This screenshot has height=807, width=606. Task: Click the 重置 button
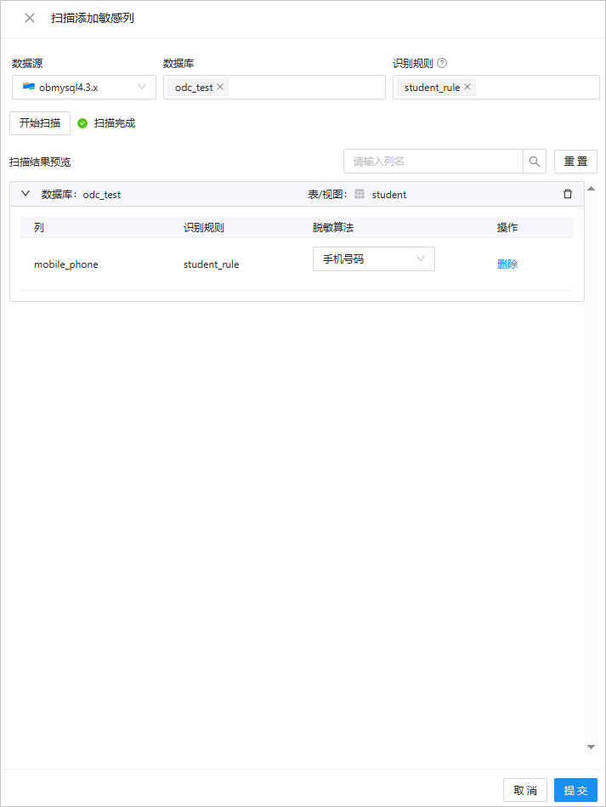coord(575,162)
